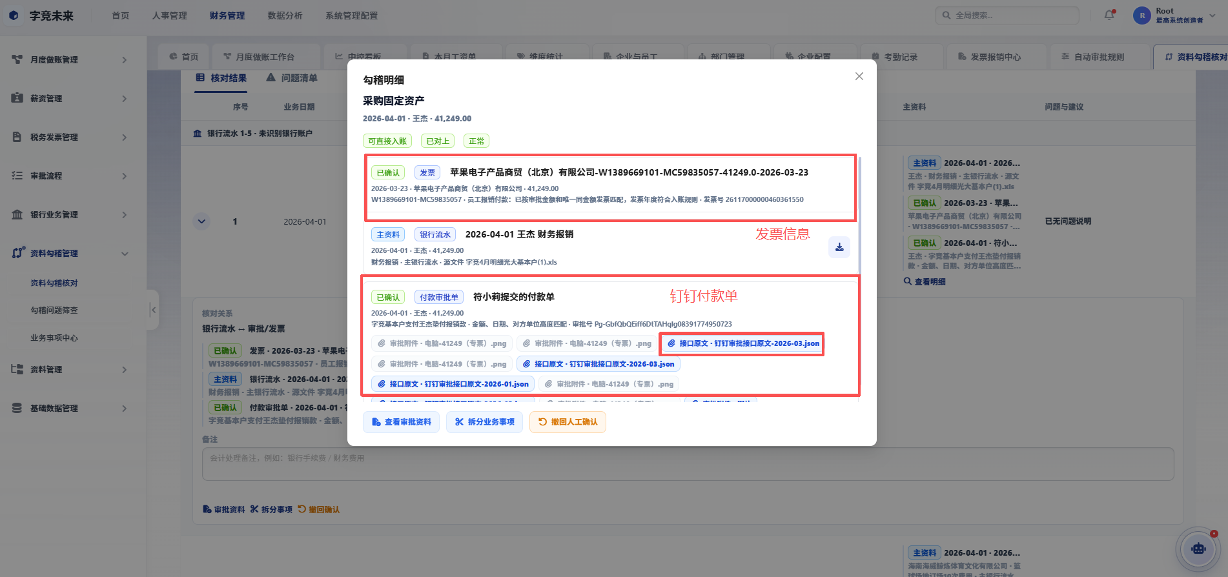Click the 撤回人工确认 button
The width and height of the screenshot is (1228, 577).
pyautogui.click(x=568, y=422)
